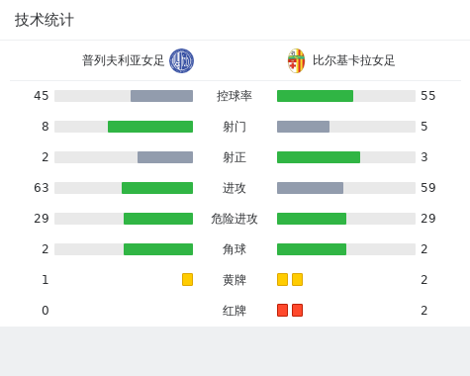
Task: Click the away possession bar showing 55
Action: coord(346,96)
